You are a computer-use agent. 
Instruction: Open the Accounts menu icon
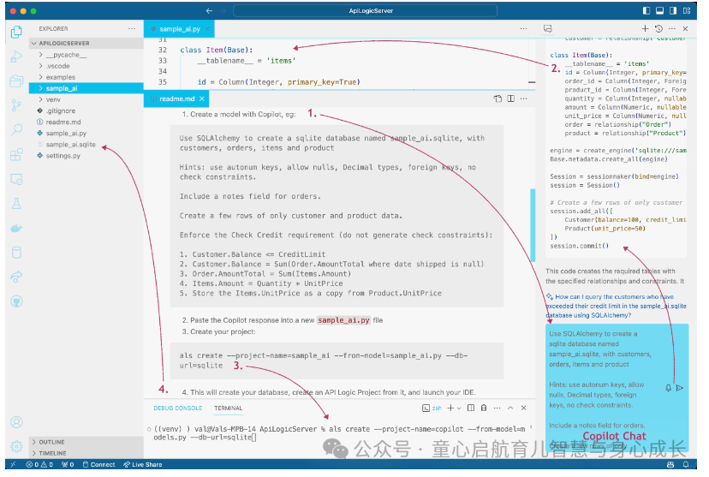(17, 422)
